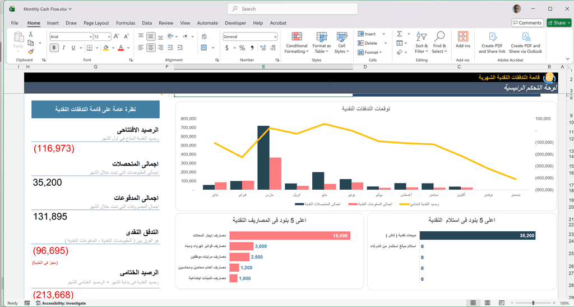The width and height of the screenshot is (574, 307).
Task: Expand Format as Table menu
Action: 321,43
